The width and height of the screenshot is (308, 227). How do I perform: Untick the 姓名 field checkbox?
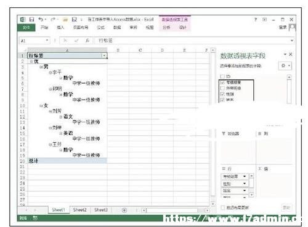[x=222, y=100]
